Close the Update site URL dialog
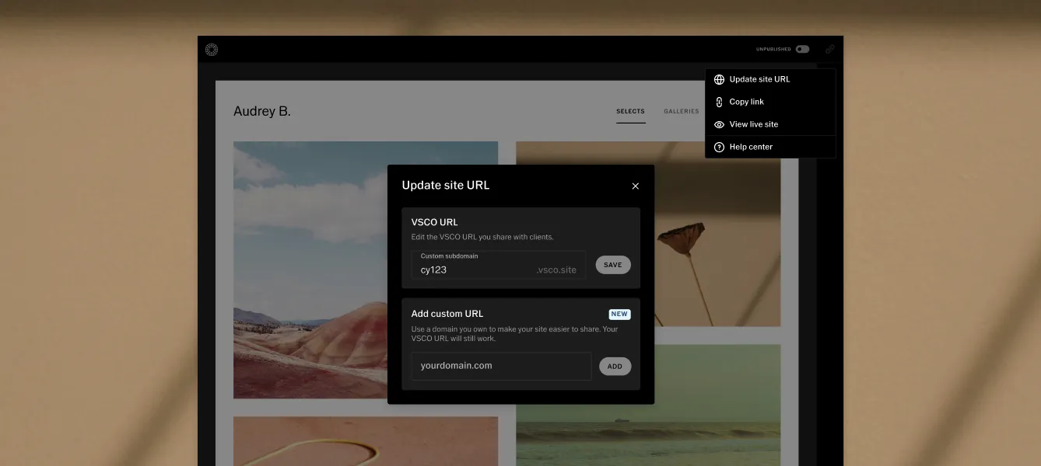The width and height of the screenshot is (1041, 466). pyautogui.click(x=635, y=186)
